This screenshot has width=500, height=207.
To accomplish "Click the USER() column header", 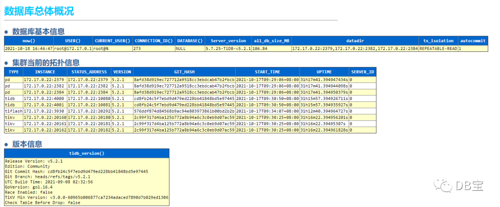I will pyautogui.click(x=73, y=41).
